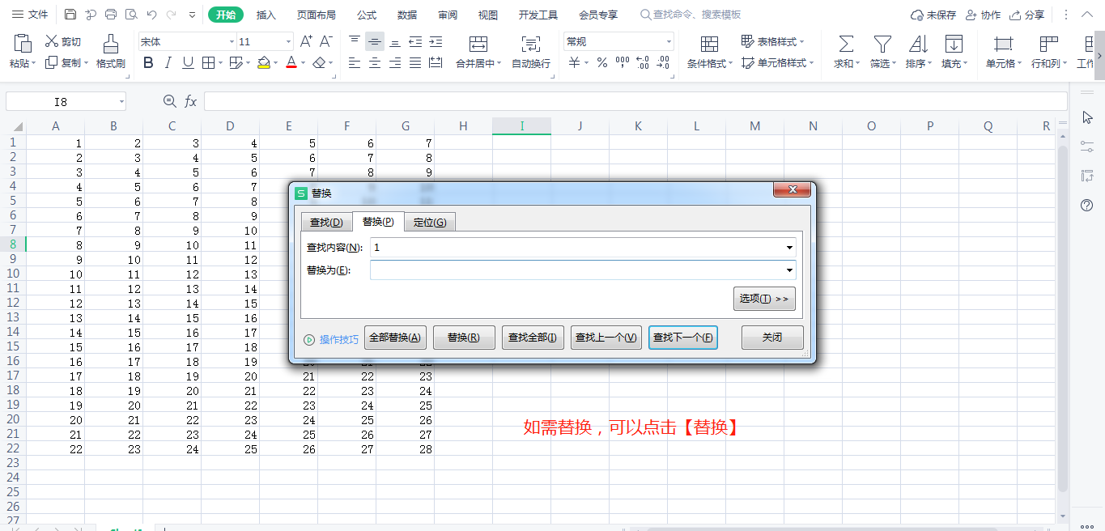1105x531 pixels.
Task: Click the Center horizontally icon
Action: click(x=375, y=62)
